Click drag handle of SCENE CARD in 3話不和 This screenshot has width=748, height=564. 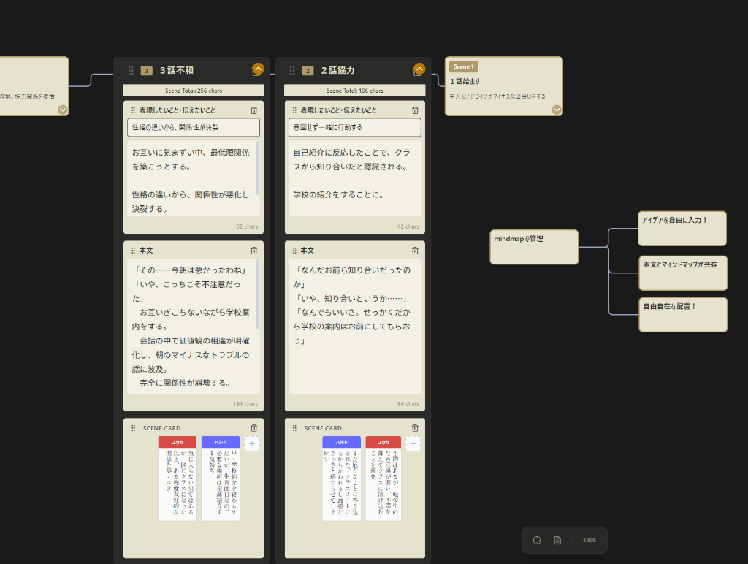133,428
